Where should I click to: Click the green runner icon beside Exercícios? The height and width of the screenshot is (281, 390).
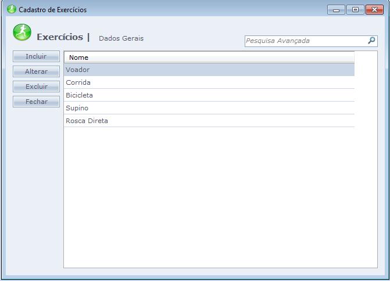coord(22,33)
